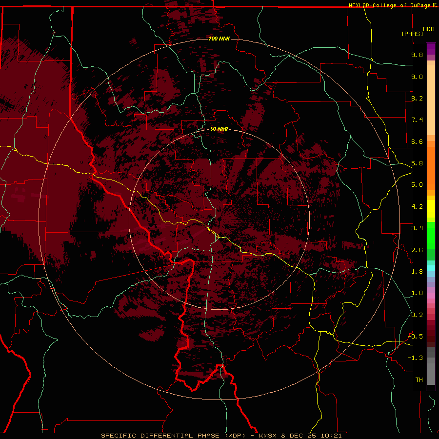Select the 5.8 legend value

pos(417,163)
